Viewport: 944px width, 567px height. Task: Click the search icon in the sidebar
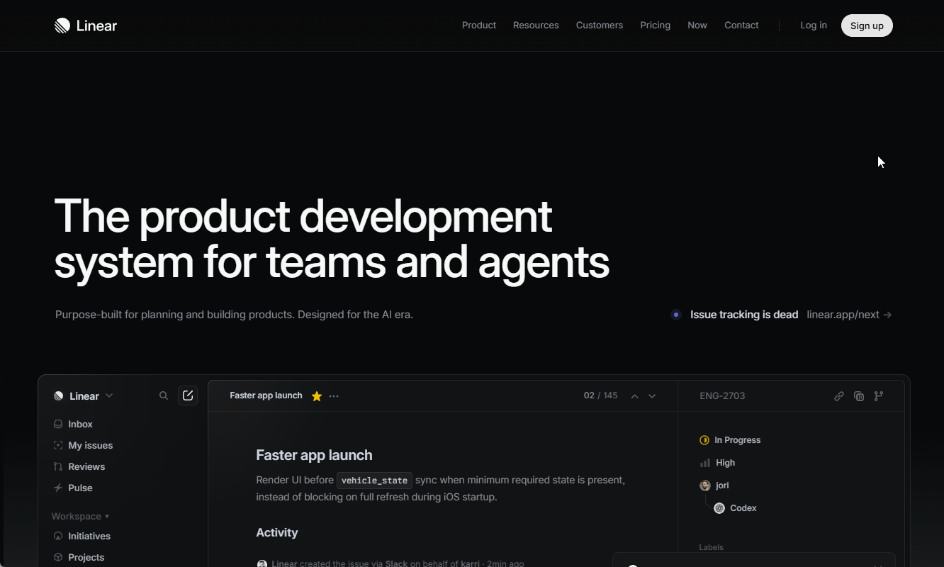click(164, 396)
